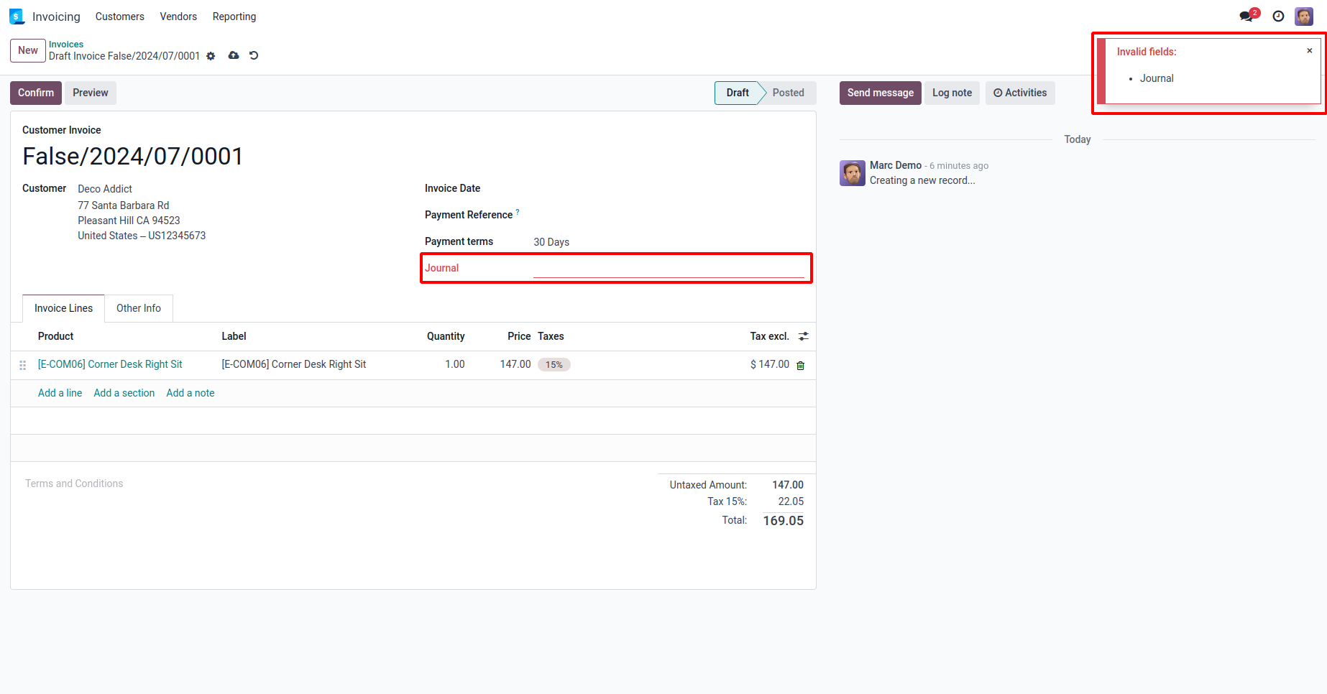This screenshot has width=1327, height=694.
Task: Select the Posted status stage
Action: (x=788, y=93)
